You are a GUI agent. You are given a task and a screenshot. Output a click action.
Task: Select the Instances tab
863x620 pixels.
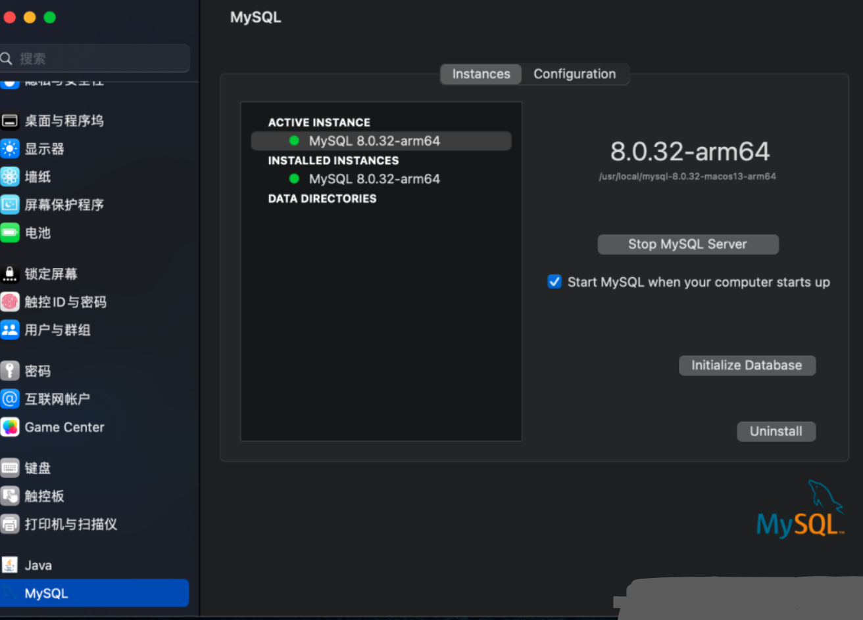coord(481,74)
